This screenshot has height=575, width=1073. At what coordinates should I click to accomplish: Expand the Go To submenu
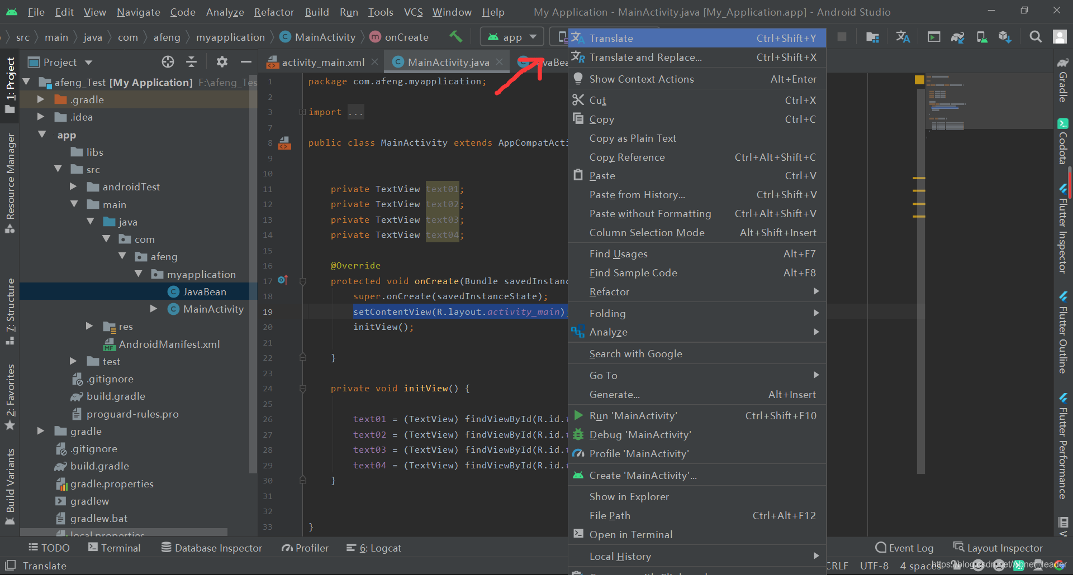(x=697, y=375)
